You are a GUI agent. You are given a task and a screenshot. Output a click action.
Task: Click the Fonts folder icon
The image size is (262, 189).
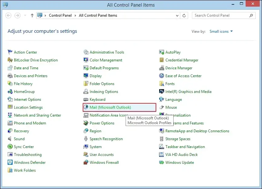[x=161, y=83]
